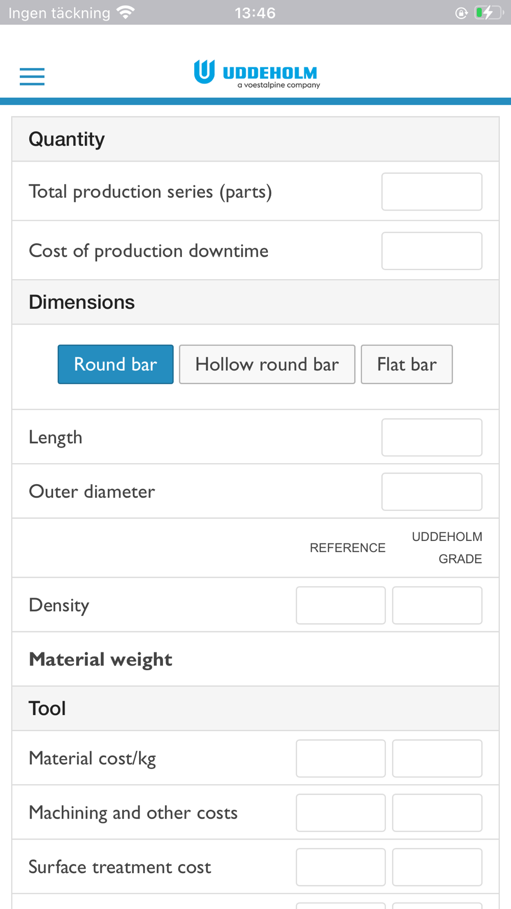Select the Flat bar shape
The image size is (511, 909).
(407, 365)
